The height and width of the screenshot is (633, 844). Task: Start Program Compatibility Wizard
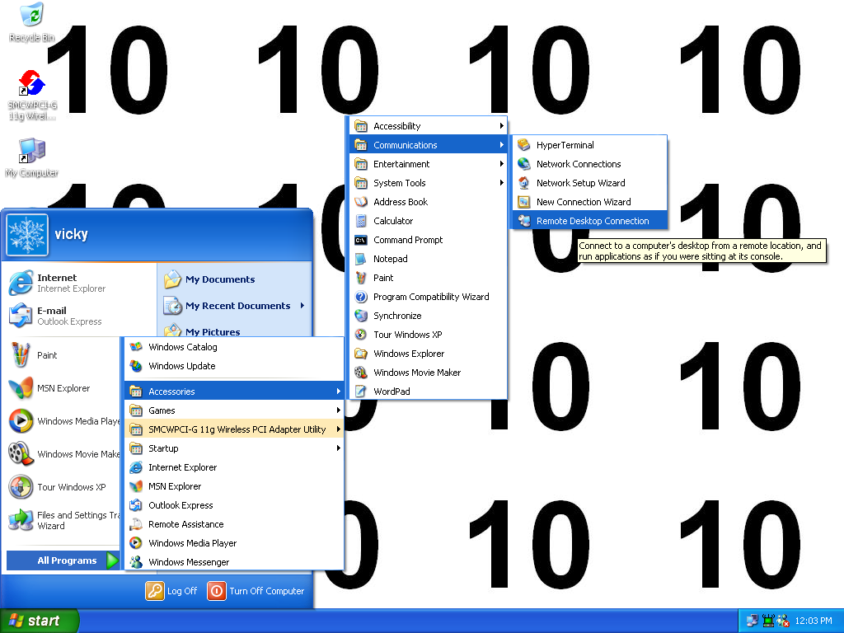(429, 297)
